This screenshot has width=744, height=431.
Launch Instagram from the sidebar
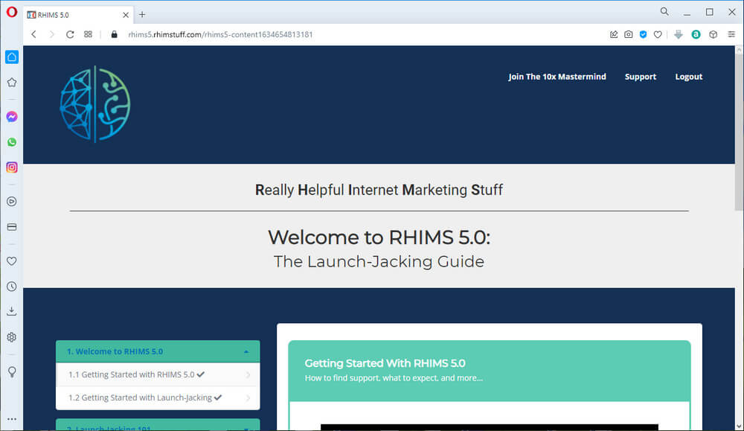(12, 167)
